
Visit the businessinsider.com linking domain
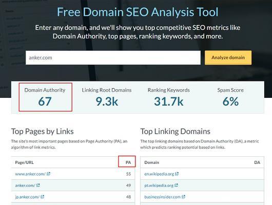162,197
